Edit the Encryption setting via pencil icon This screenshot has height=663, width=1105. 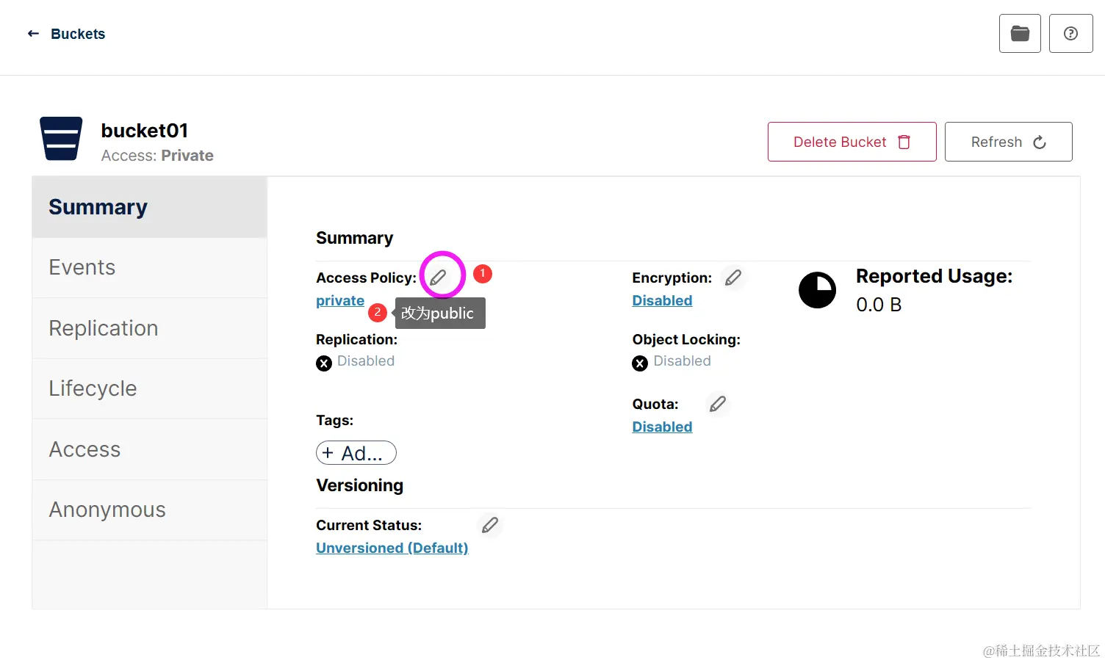733,278
